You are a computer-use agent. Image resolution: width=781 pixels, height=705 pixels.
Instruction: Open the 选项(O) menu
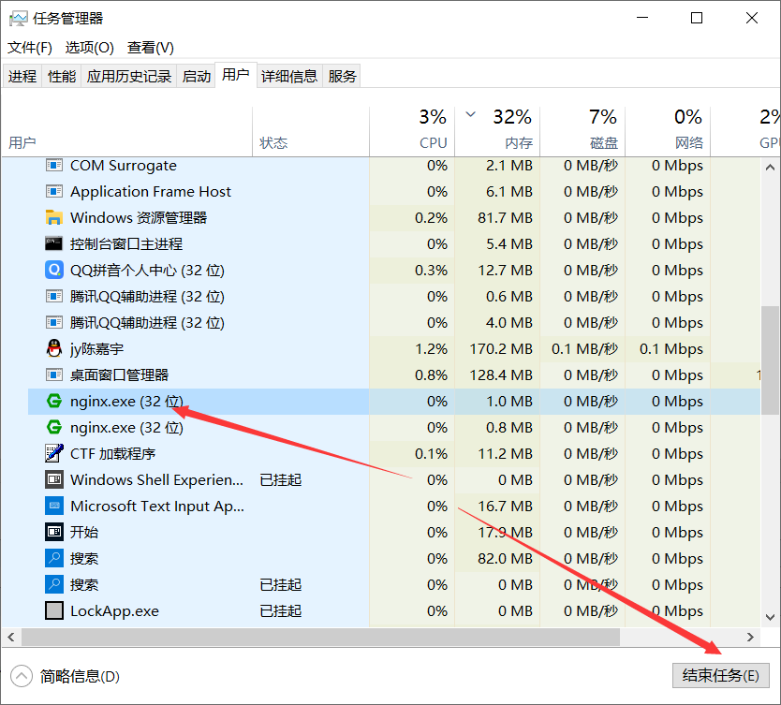(x=90, y=48)
